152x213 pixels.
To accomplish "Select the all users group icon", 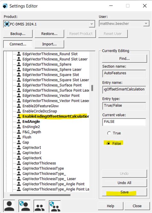I will pyautogui.click(x=39, y=206).
